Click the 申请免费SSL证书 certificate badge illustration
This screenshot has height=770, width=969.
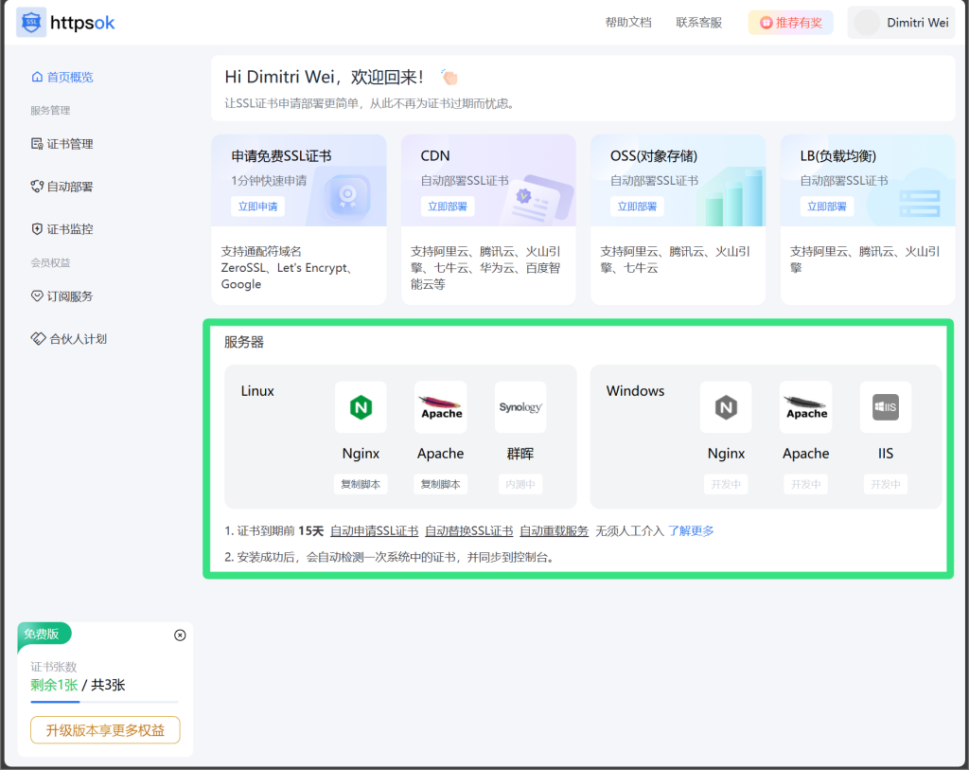pyautogui.click(x=347, y=197)
